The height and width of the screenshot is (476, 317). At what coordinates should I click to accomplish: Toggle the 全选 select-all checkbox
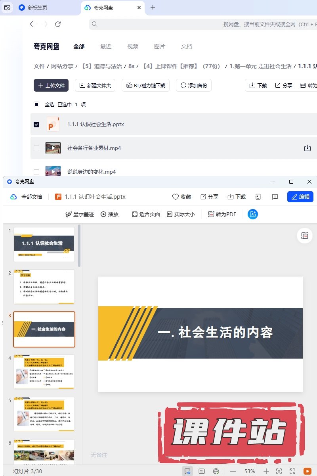pyautogui.click(x=36, y=105)
